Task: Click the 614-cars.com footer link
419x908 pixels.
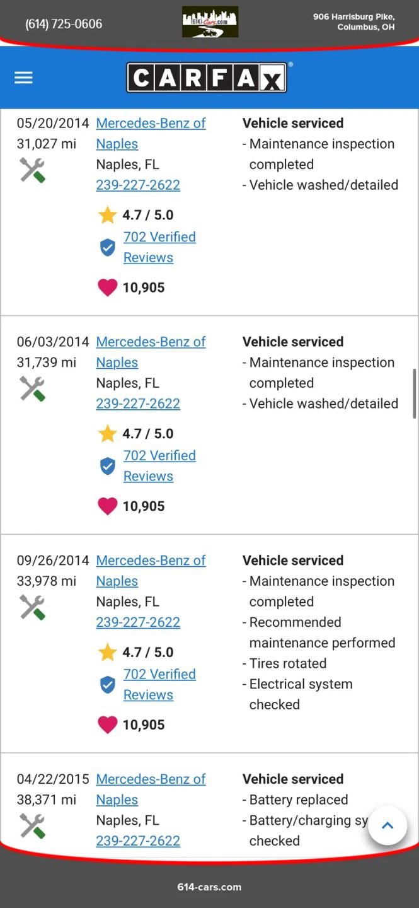Action: (x=209, y=887)
